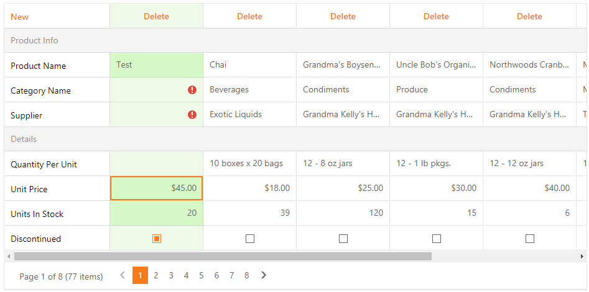
Task: Click the New link to add record
Action: (x=19, y=17)
